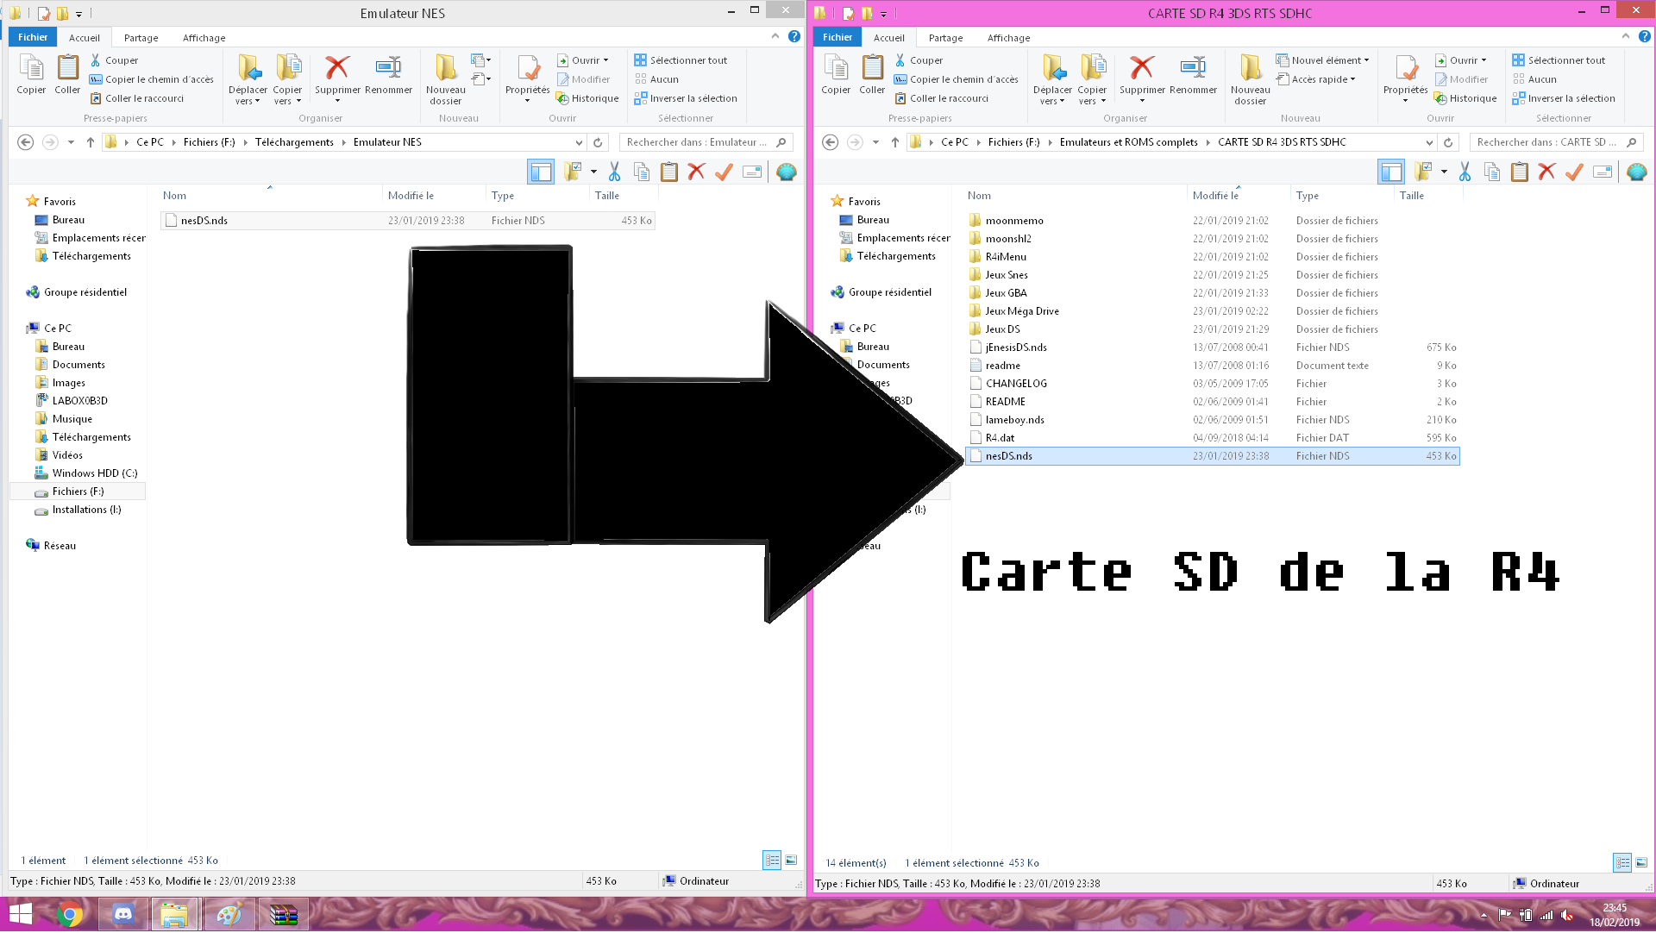Click Renommer icon in Emulateur NES ribbon
This screenshot has width=1656, height=933.
click(x=388, y=68)
